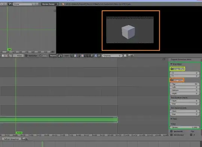
Task: Click the Crop Top value field
Action: (x=185, y=84)
